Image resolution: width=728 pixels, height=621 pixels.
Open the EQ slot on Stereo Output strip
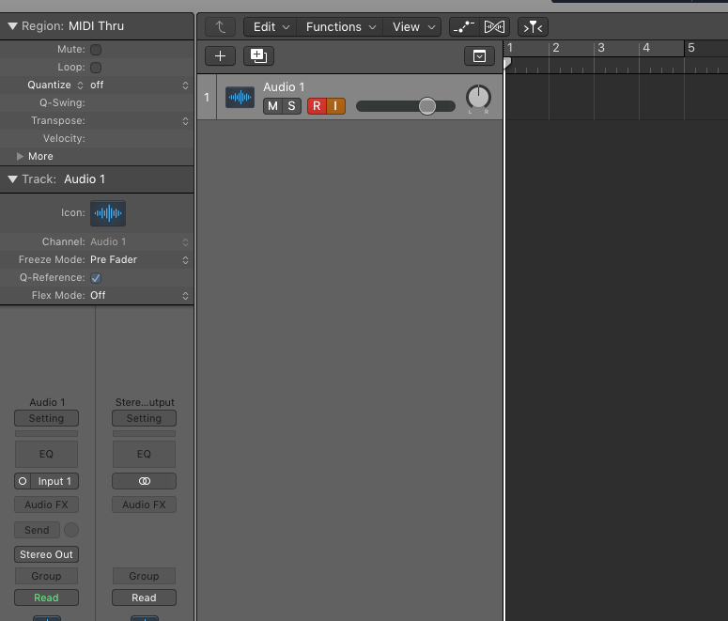pyautogui.click(x=144, y=454)
